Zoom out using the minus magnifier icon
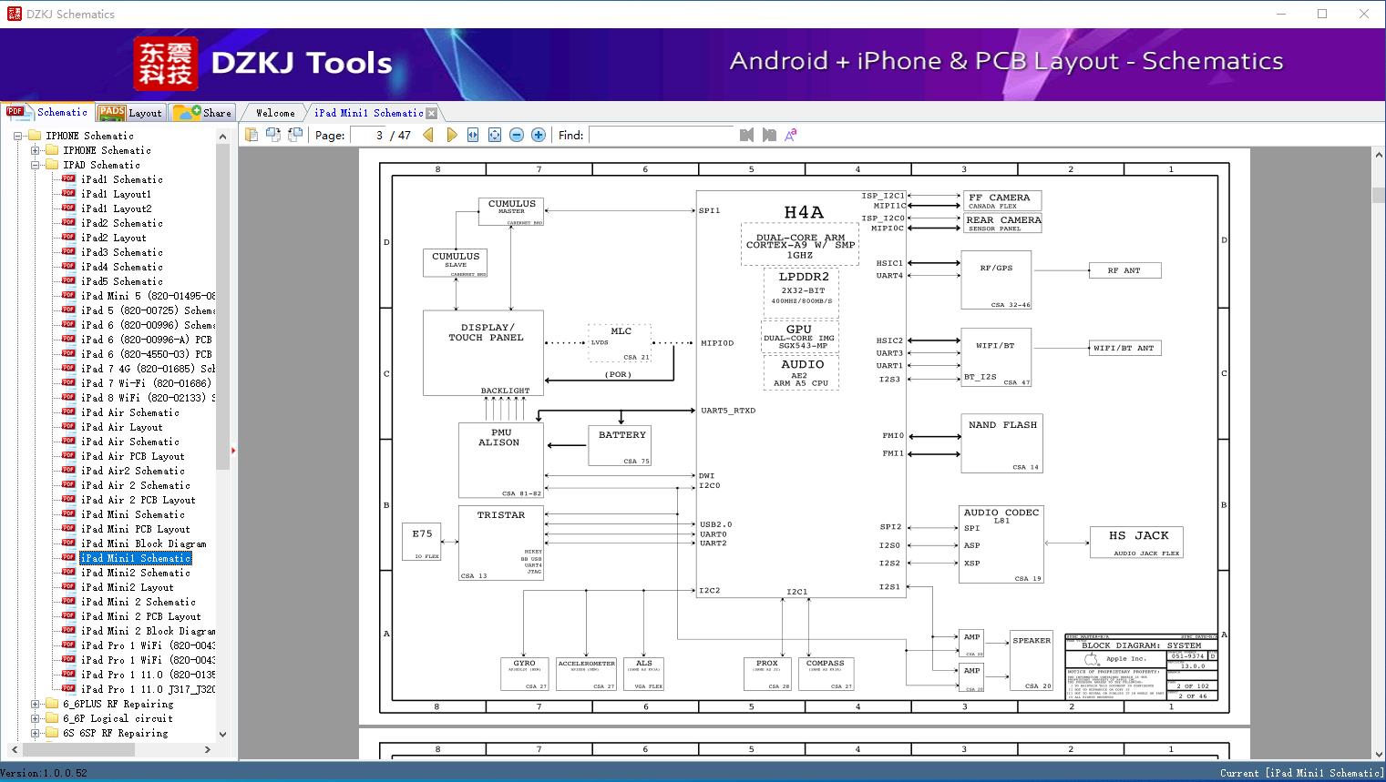The width and height of the screenshot is (1386, 782). (516, 134)
